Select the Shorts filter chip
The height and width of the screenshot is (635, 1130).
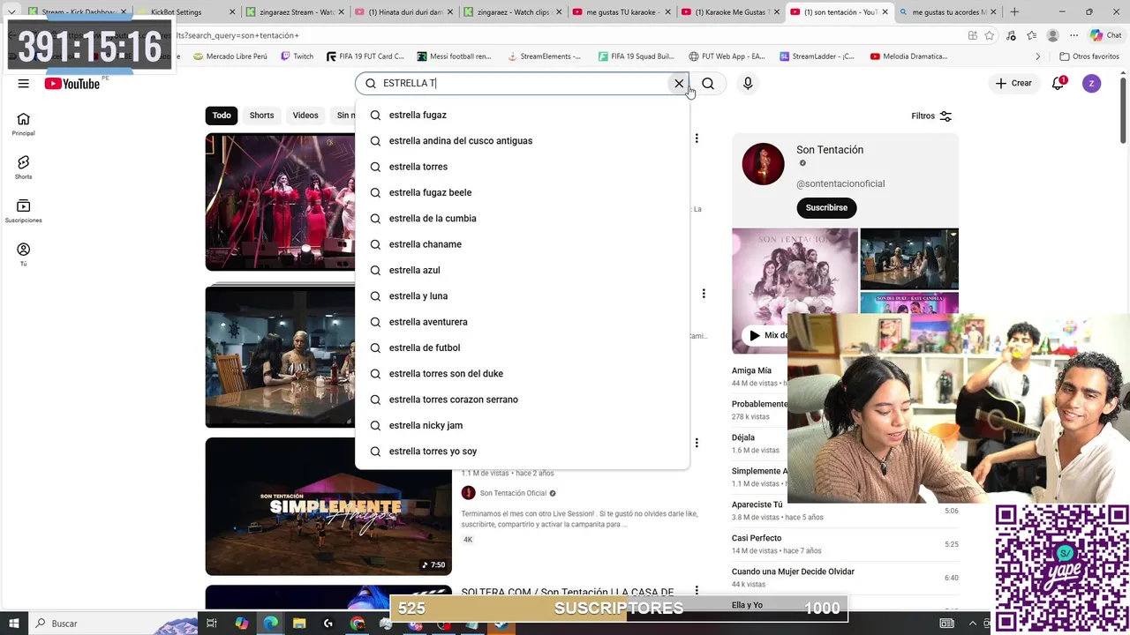261,116
